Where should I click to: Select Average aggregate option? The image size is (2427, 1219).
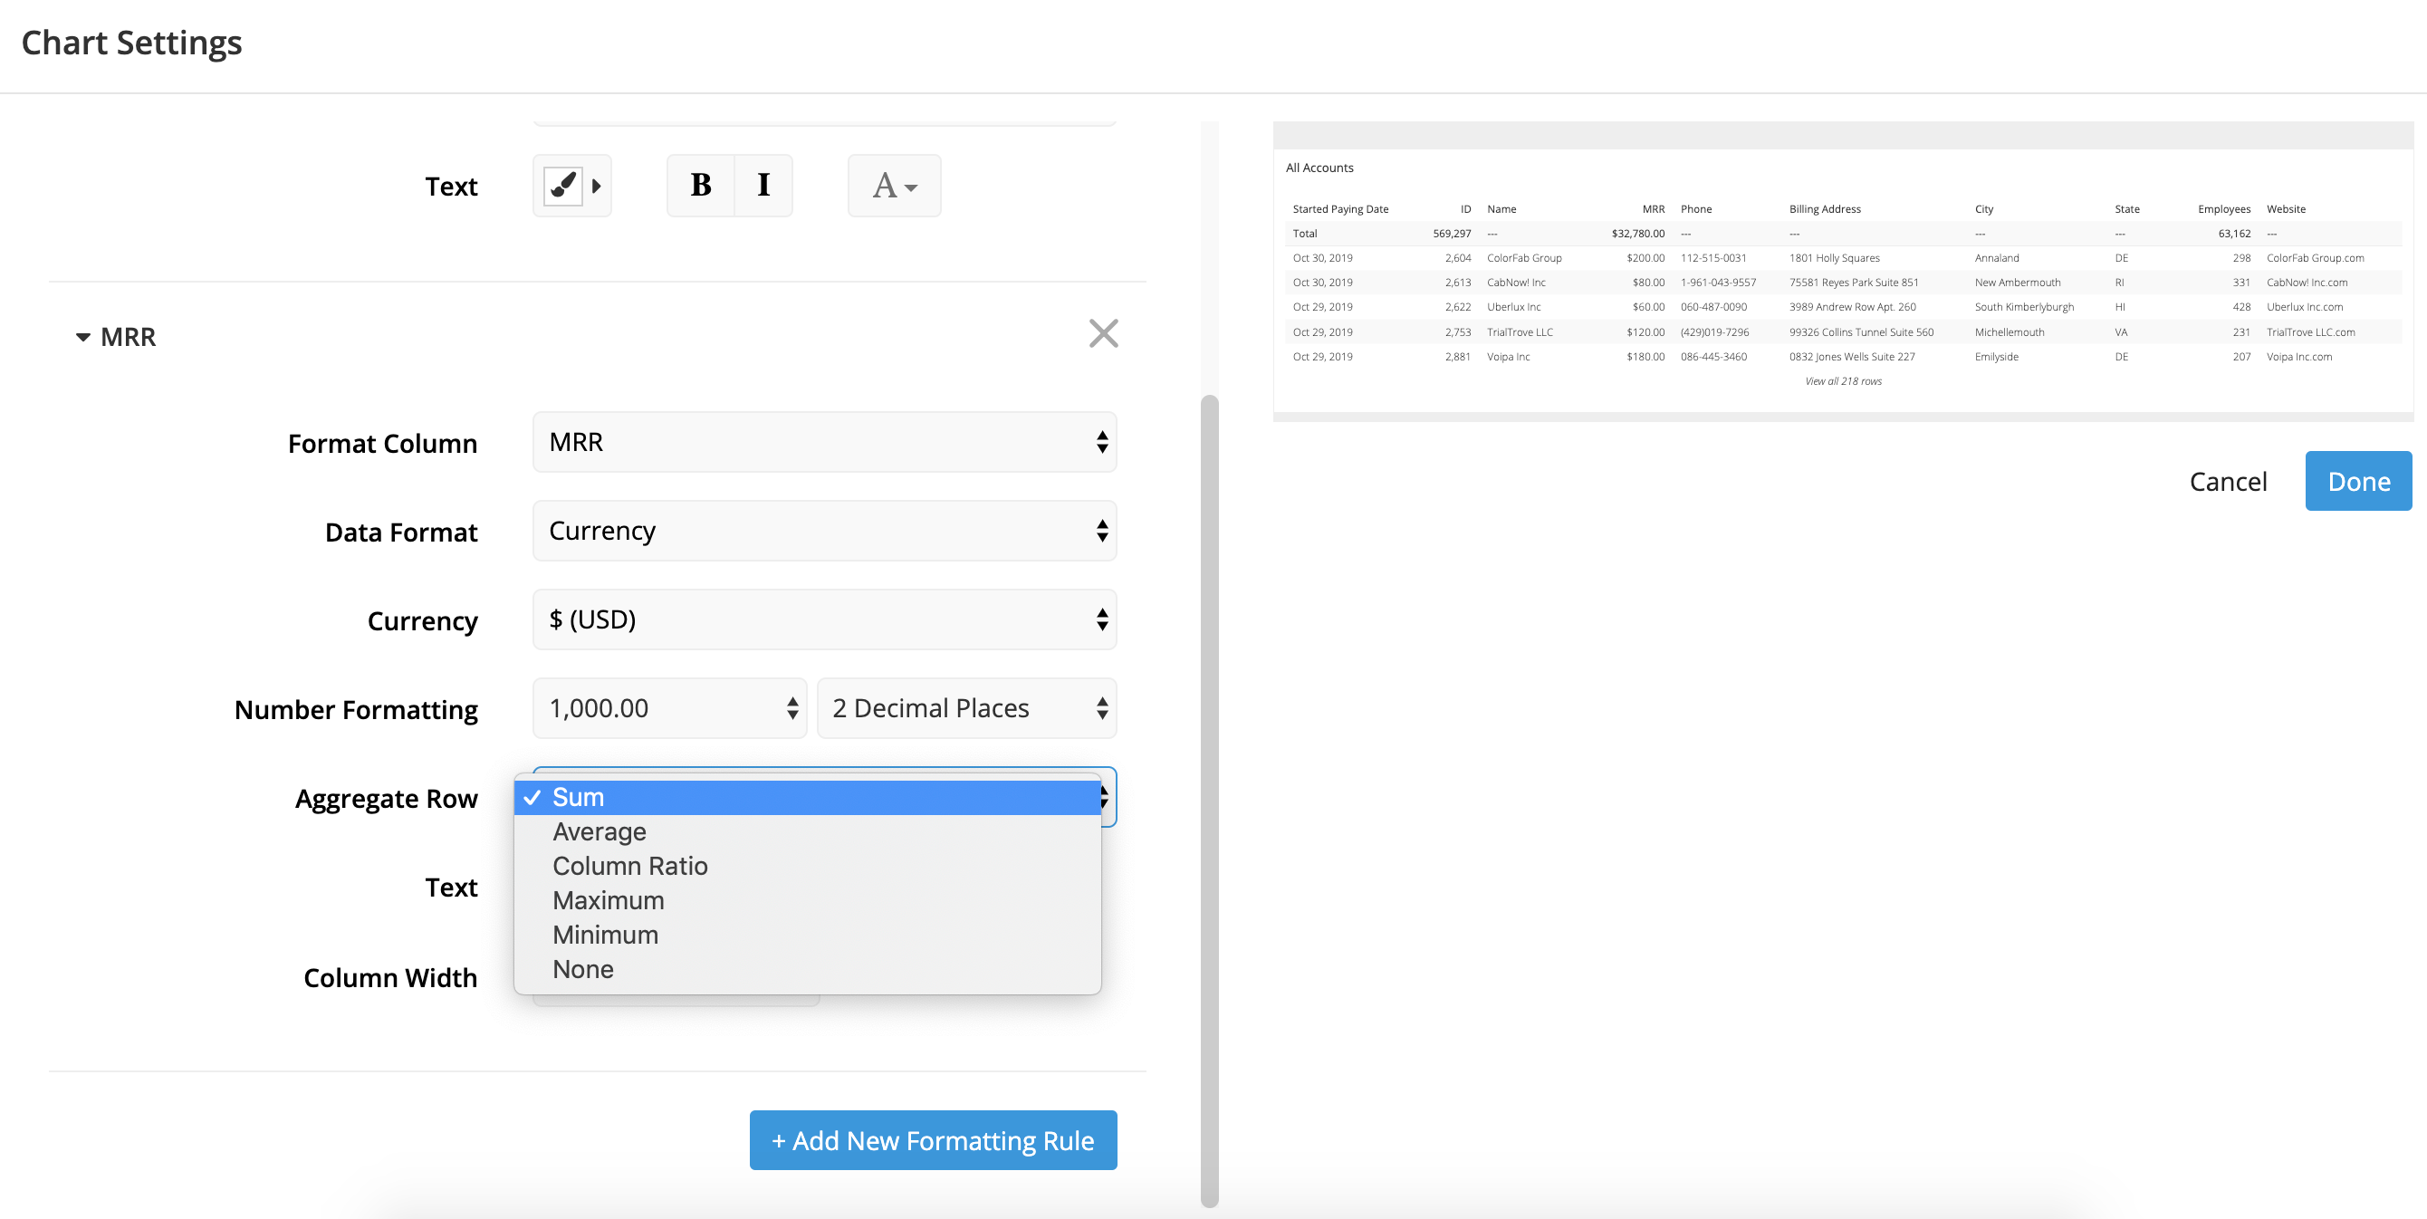tap(808, 831)
